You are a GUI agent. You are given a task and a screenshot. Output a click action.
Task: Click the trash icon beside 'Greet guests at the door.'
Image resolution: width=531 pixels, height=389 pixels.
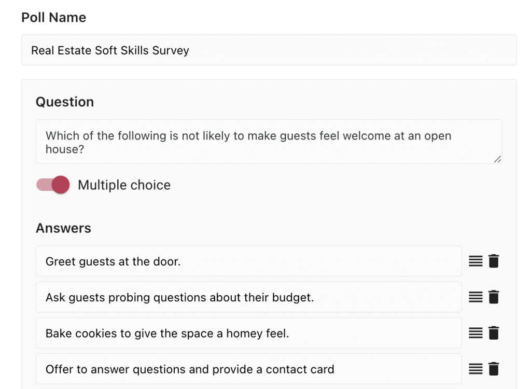point(493,261)
